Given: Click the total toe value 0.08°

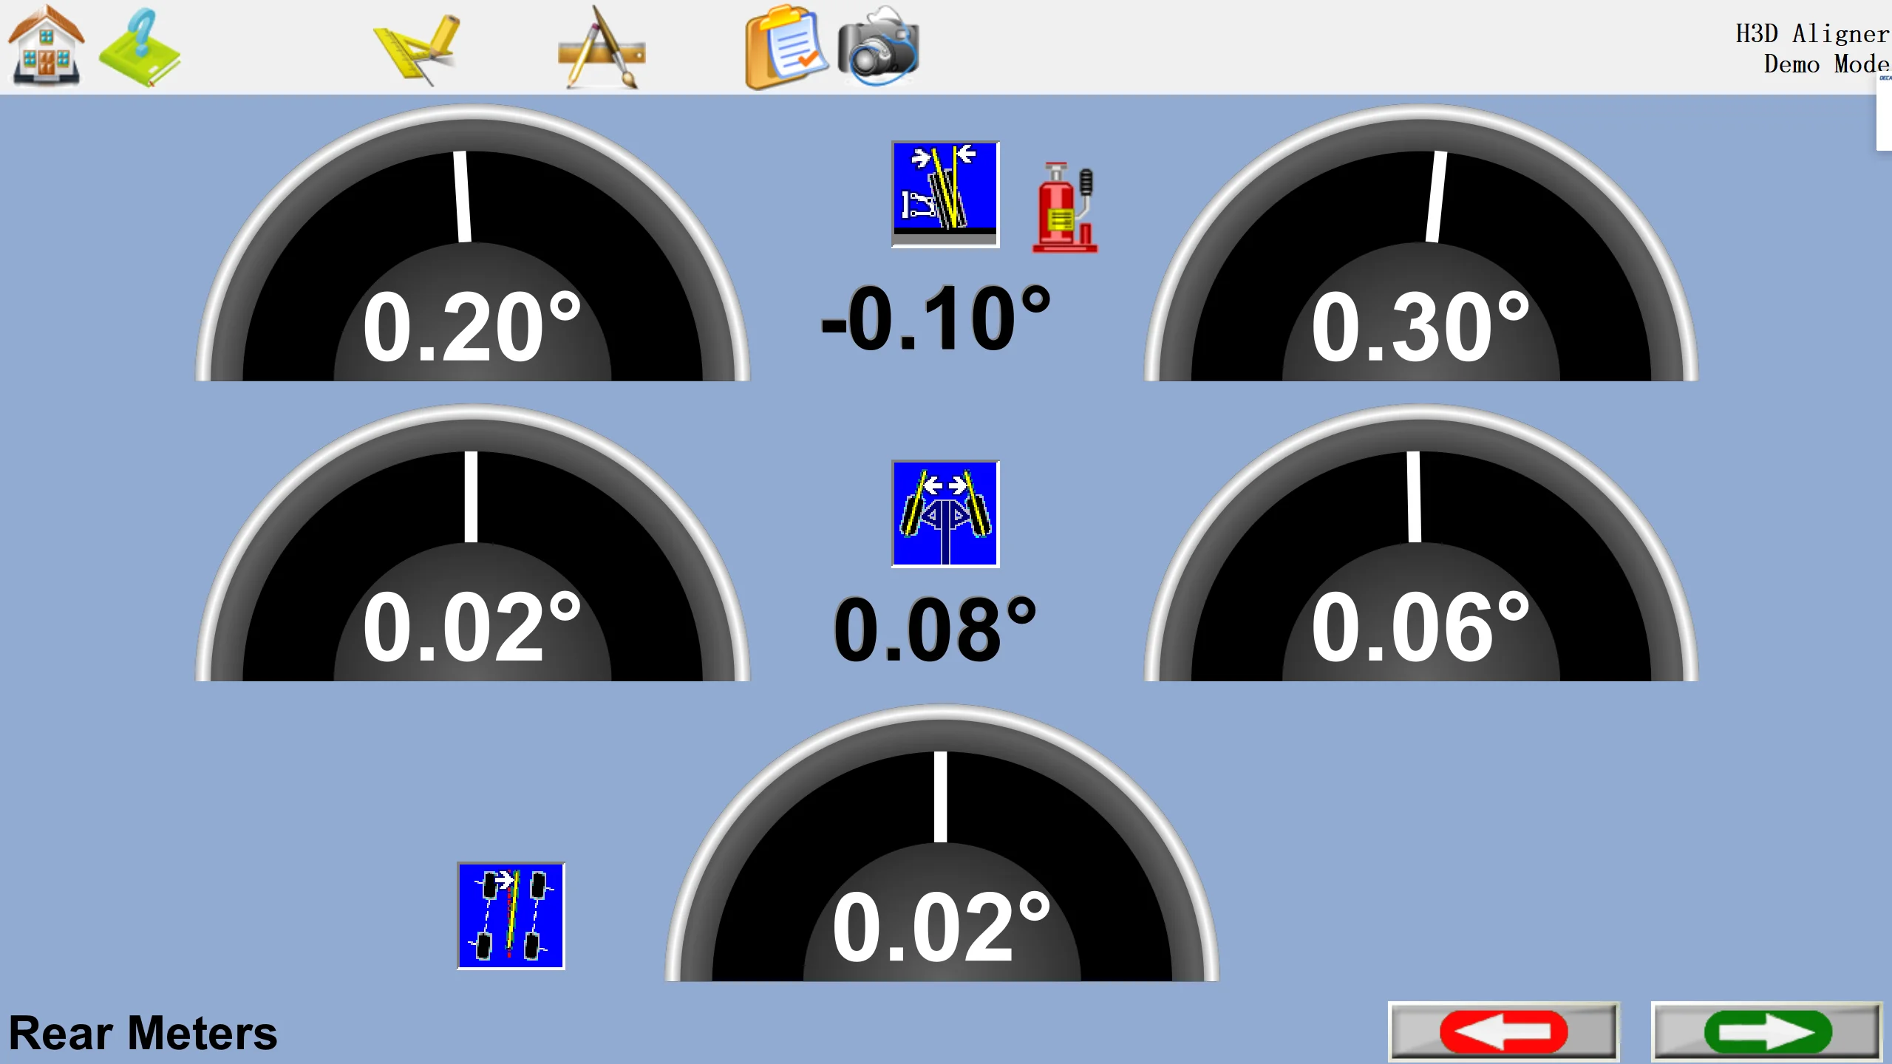Looking at the screenshot, I should click(x=936, y=630).
